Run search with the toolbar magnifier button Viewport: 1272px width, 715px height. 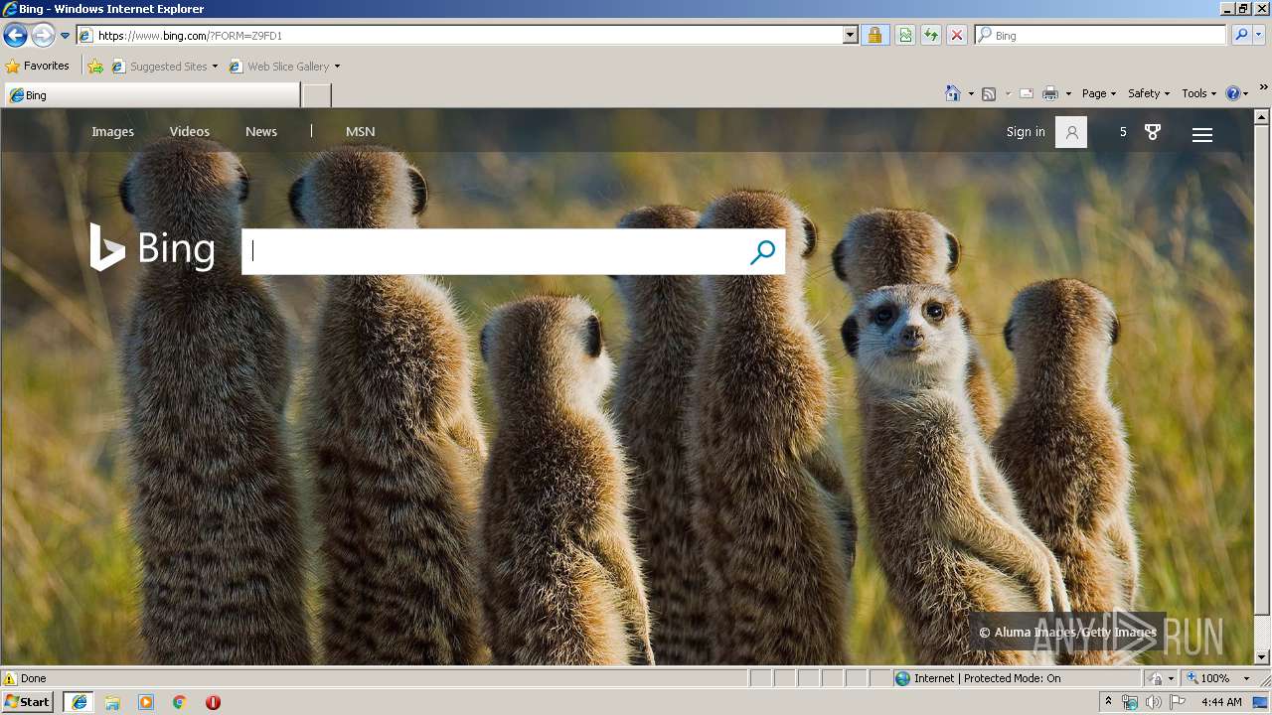click(x=1241, y=36)
